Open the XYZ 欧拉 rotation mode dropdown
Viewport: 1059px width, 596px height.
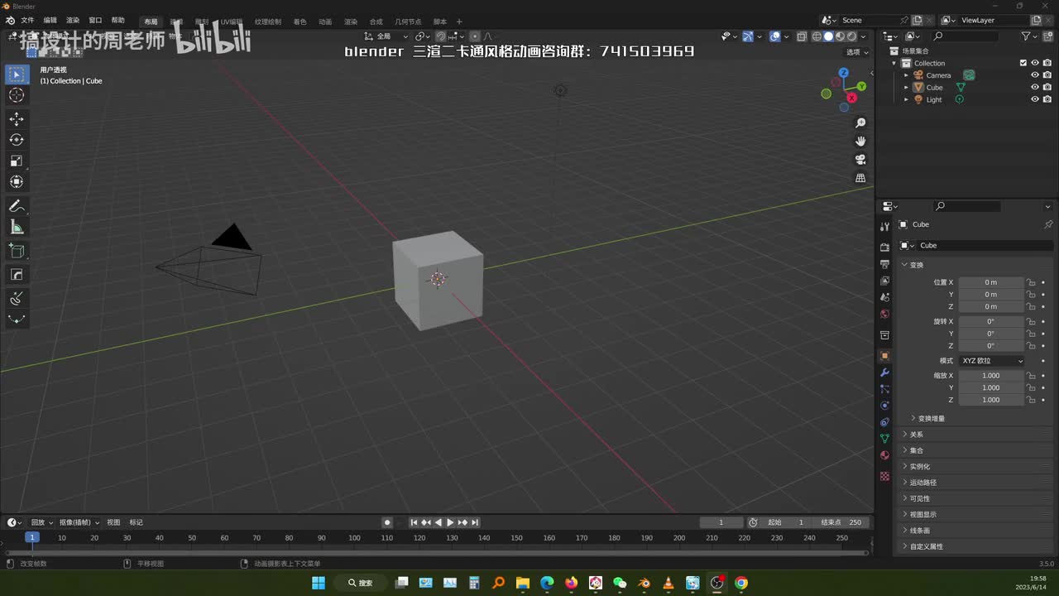point(992,361)
